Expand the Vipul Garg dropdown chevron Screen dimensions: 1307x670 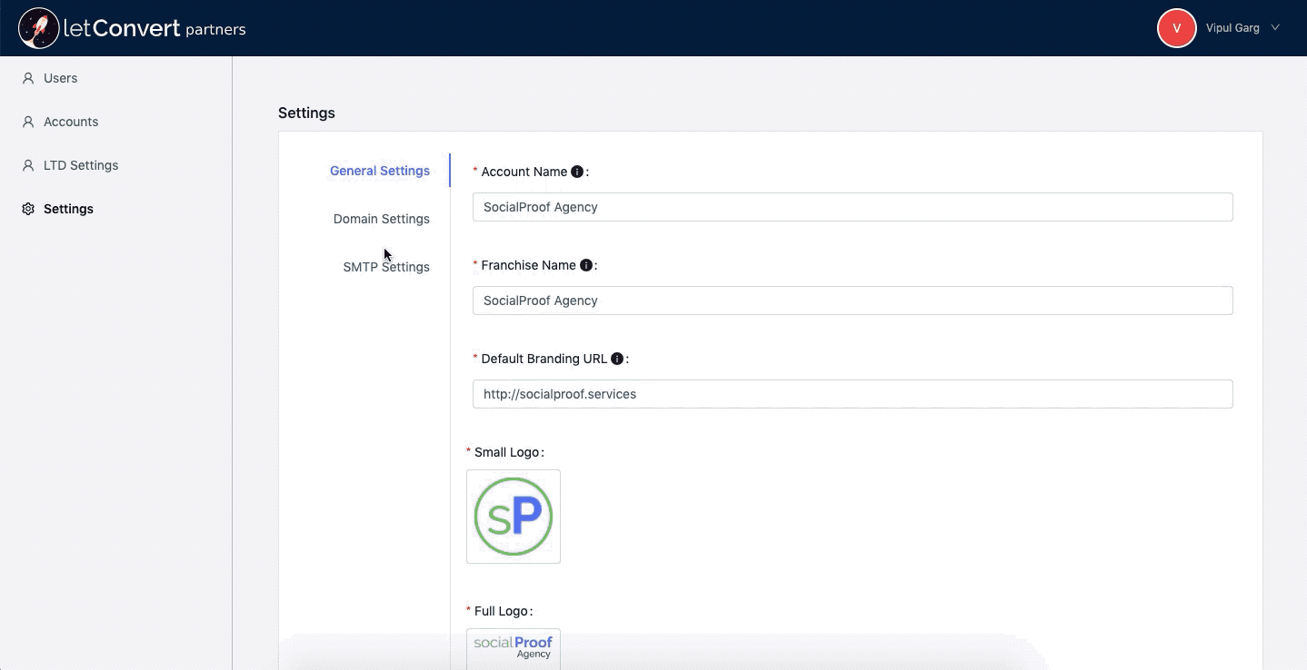(x=1275, y=28)
